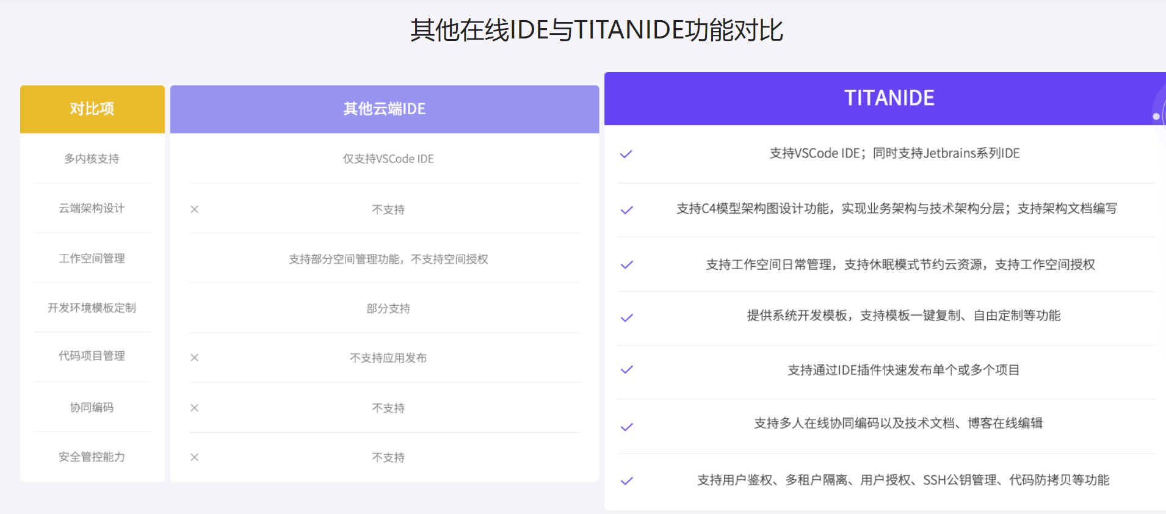Click the checkmark beside 支持C4模型架构图设计功能
1166x514 pixels.
pyautogui.click(x=626, y=210)
